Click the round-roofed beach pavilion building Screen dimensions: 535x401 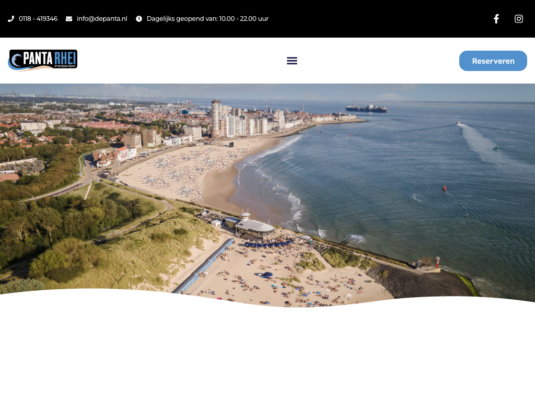pyautogui.click(x=253, y=226)
